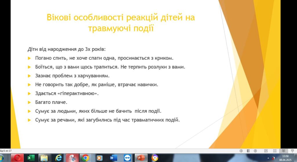Open Google Chrome from the taskbar
The width and height of the screenshot is (297, 162).
coord(86,158)
